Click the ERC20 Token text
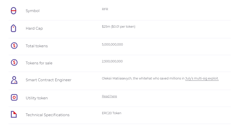The image size is (238, 125). click(111, 113)
